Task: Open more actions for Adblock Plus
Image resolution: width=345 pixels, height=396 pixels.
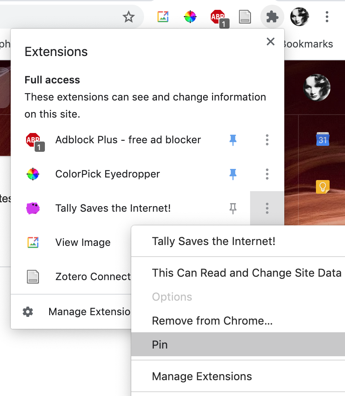Action: tap(267, 140)
